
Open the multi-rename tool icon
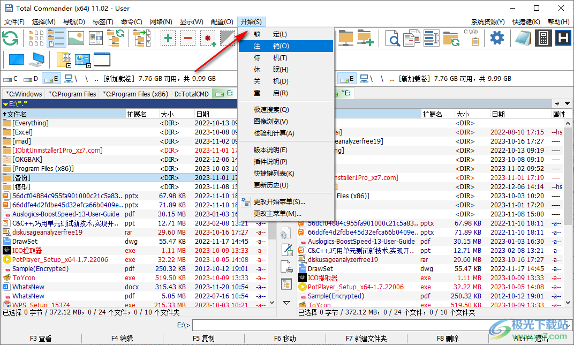[x=431, y=38]
